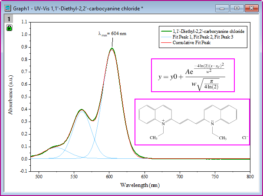Select the 'Cumulative Fit Peak' legend text
The width and height of the screenshot is (263, 196).
(x=191, y=43)
